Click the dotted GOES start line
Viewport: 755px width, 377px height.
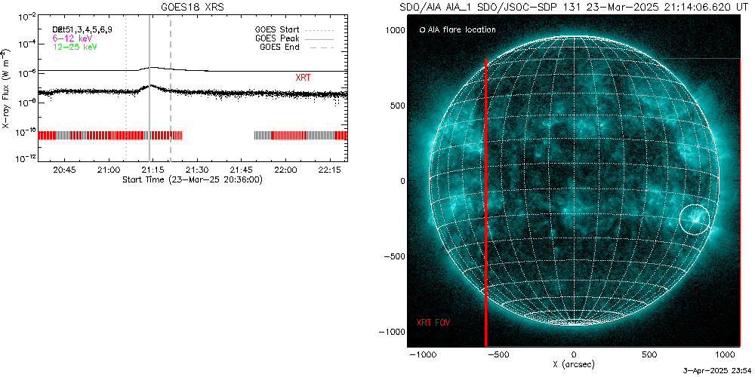(x=126, y=88)
